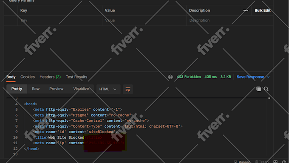
Task: Switch to the Body response tab
Action: click(11, 77)
